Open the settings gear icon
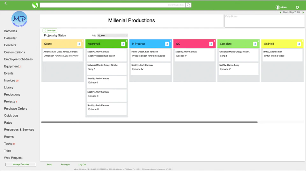306x171 pixels. (x=297, y=7)
